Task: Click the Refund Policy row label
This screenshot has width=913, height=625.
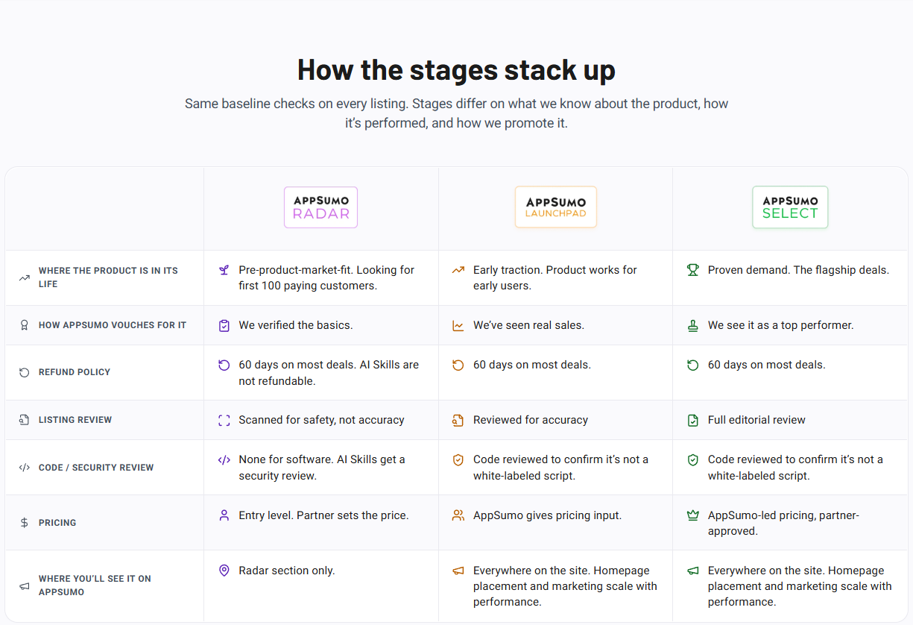Action: (x=75, y=372)
